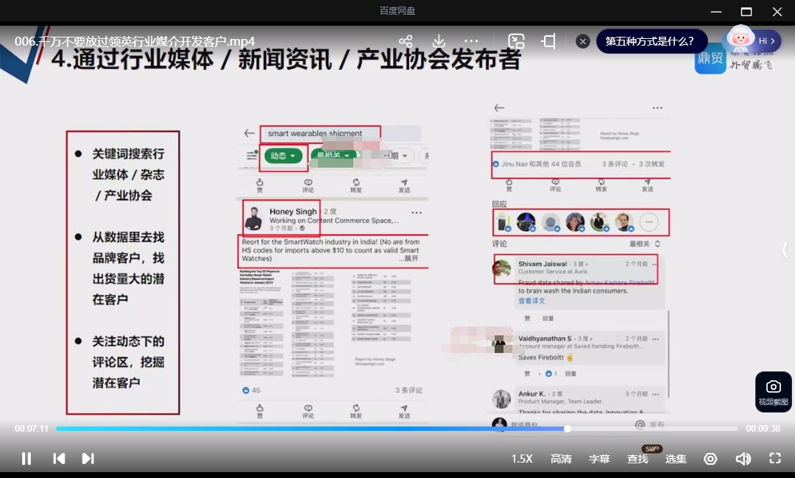Dismiss the AI question suggestion bubble

[x=583, y=41]
